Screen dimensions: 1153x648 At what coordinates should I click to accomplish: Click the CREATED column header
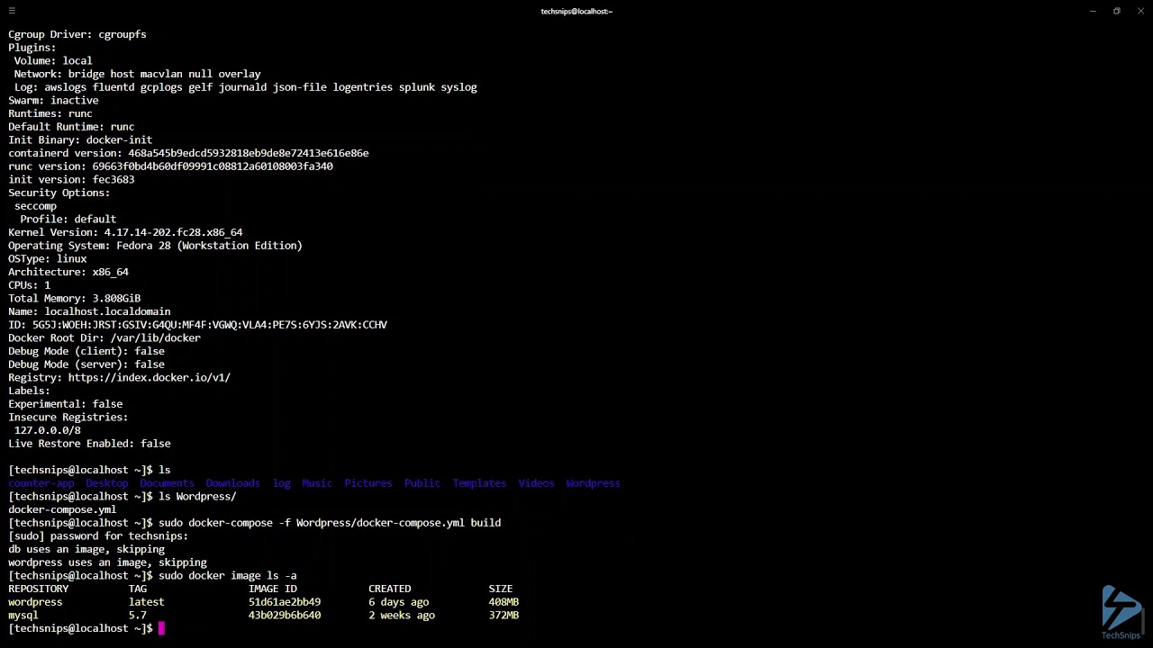(x=389, y=589)
